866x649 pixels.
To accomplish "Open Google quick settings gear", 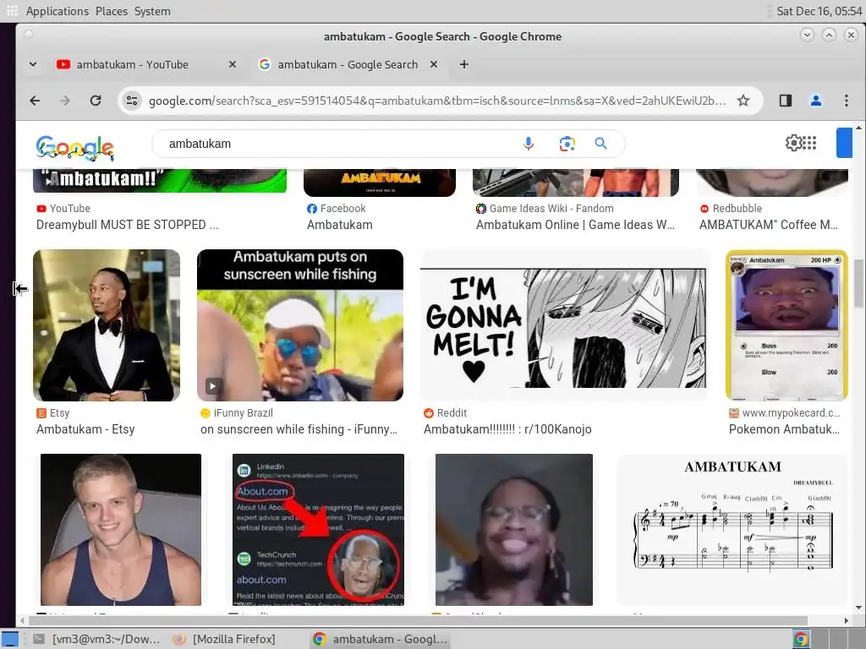I will (x=793, y=143).
